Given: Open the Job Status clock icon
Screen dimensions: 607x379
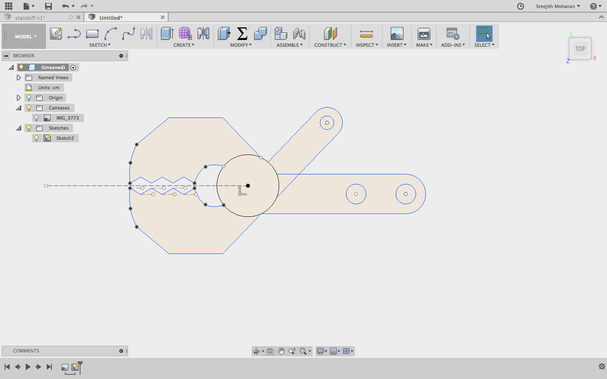Looking at the screenshot, I should tap(521, 6).
